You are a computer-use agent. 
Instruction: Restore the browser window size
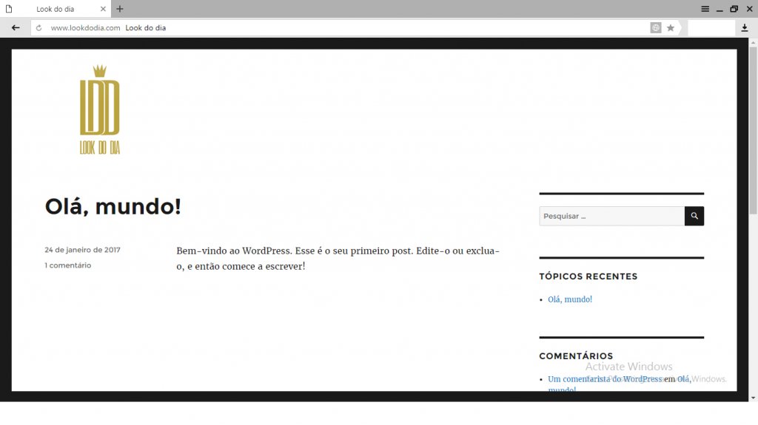click(x=734, y=9)
